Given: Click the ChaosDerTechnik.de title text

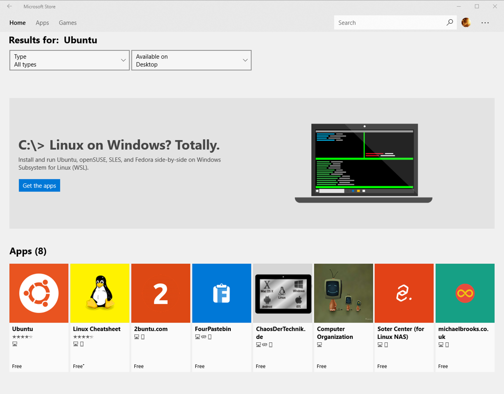Looking at the screenshot, I should (281, 333).
